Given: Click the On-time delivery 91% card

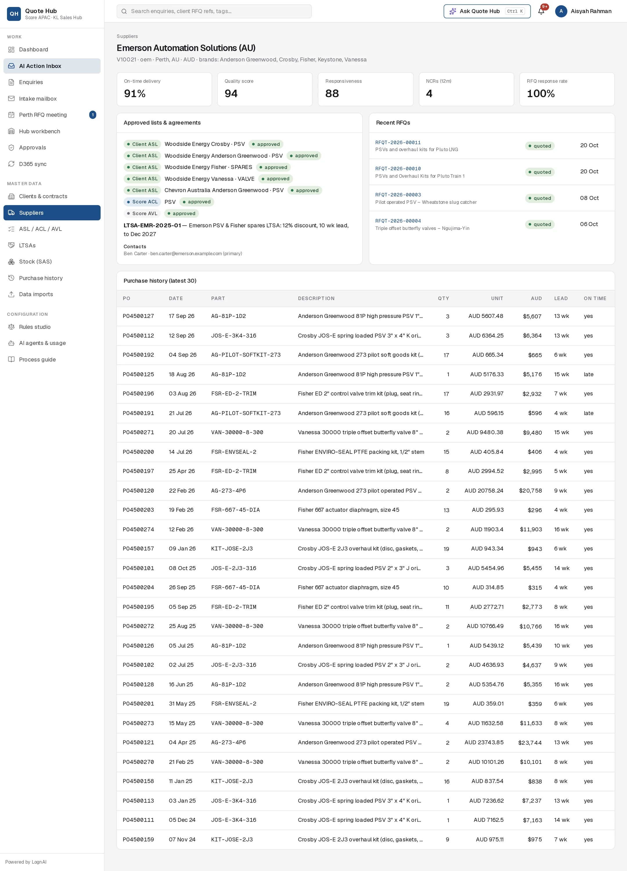Looking at the screenshot, I should click(164, 89).
